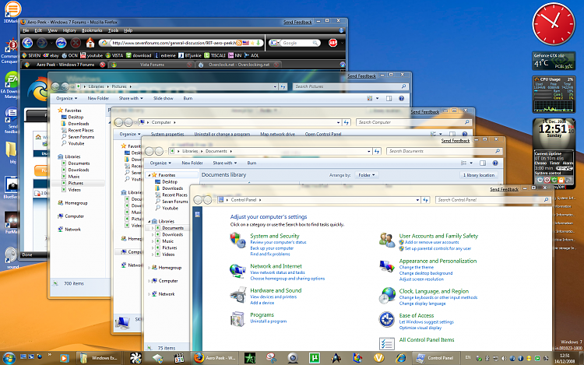Click the Adblock Plus icon in Firefox

pyautogui.click(x=332, y=43)
